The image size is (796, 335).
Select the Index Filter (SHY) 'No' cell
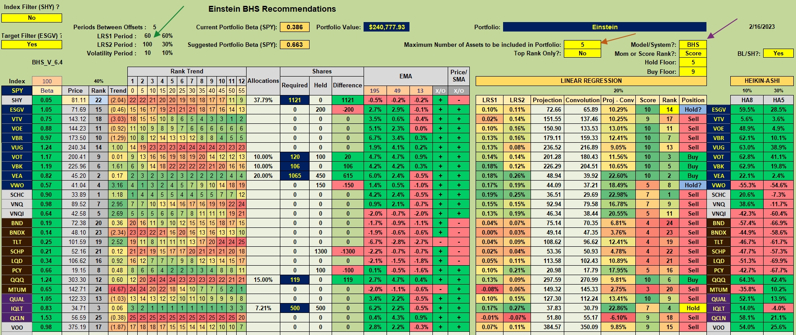point(31,18)
